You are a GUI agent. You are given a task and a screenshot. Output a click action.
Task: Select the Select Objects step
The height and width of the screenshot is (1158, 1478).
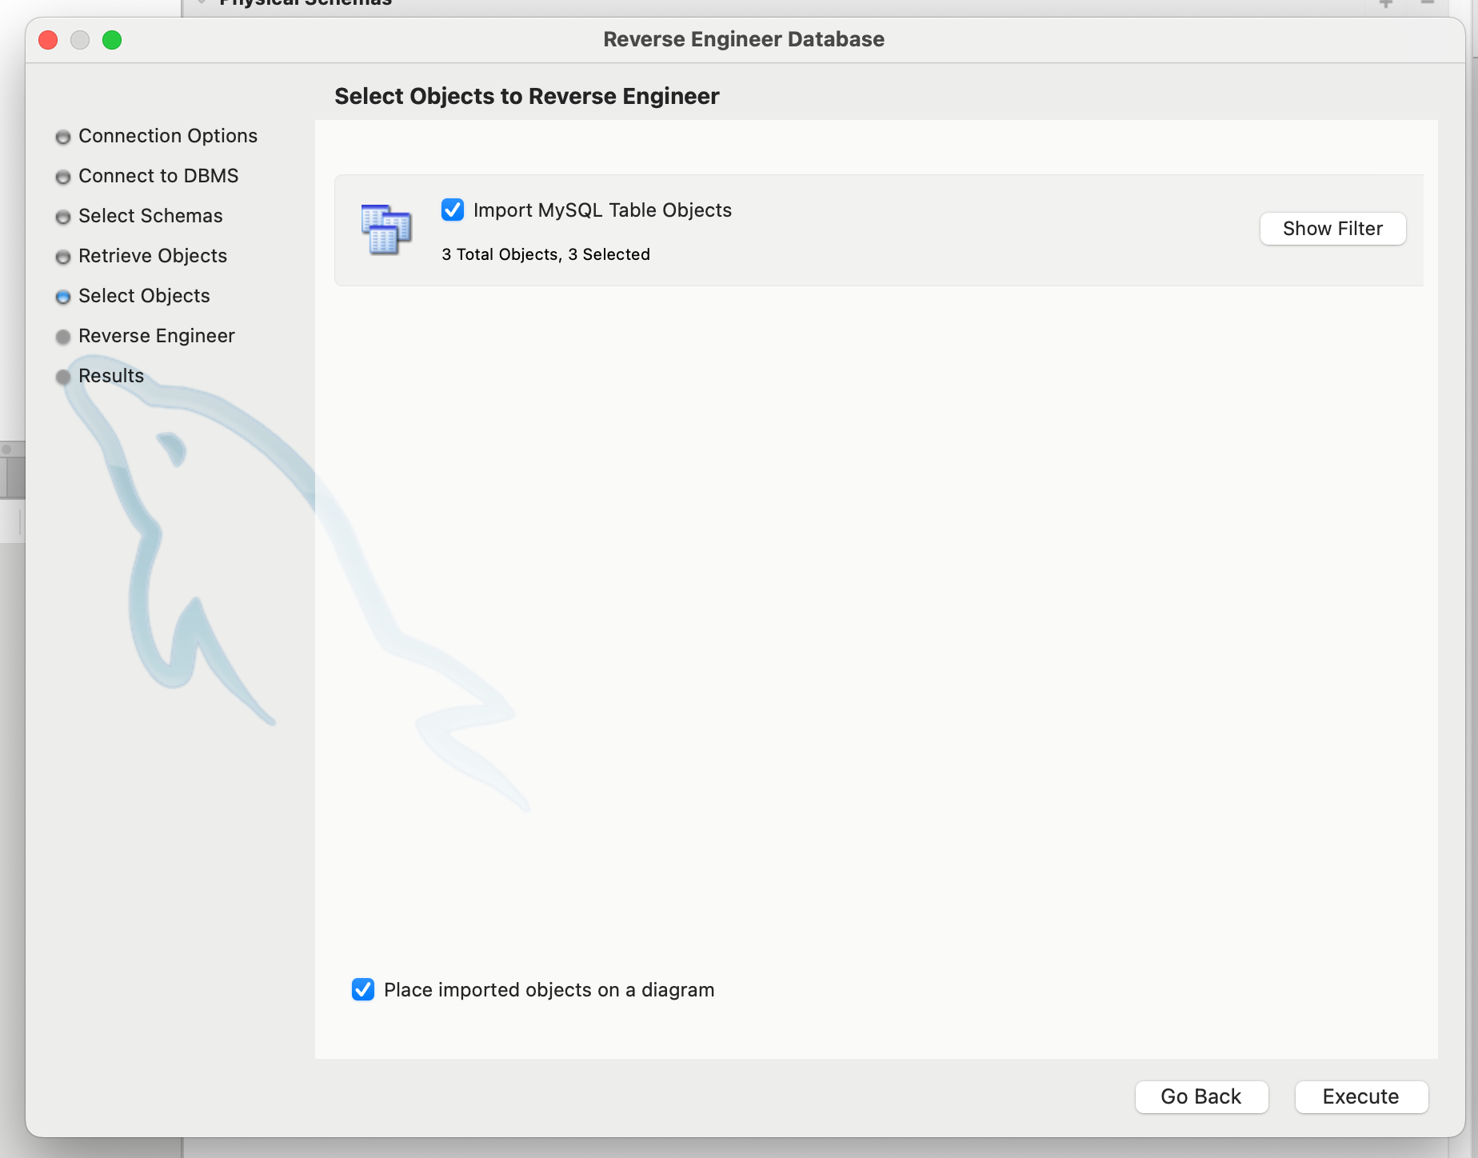[144, 296]
